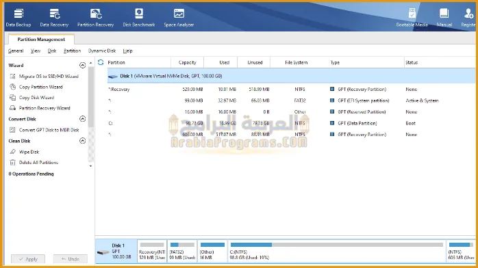Open the Help menu
The width and height of the screenshot is (478, 268).
[128, 51]
